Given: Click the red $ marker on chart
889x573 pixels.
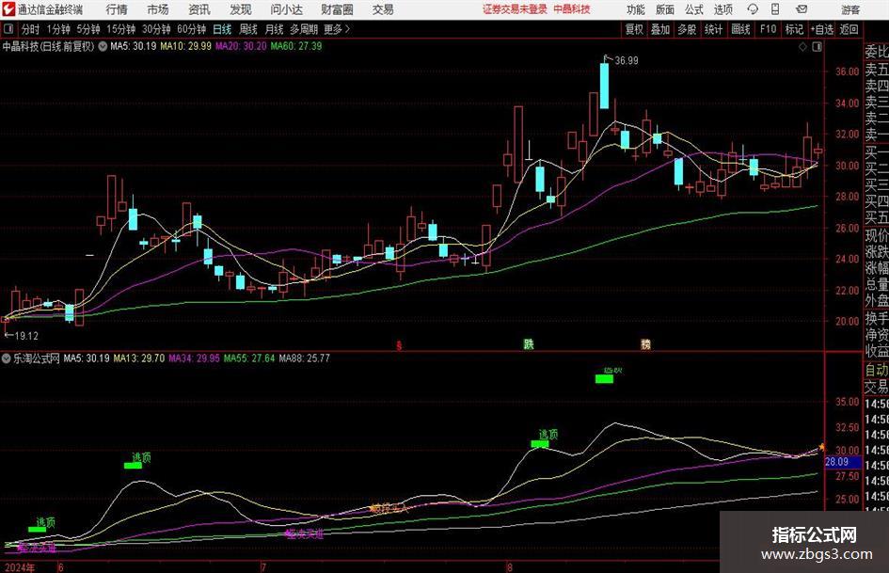Looking at the screenshot, I should coord(399,345).
